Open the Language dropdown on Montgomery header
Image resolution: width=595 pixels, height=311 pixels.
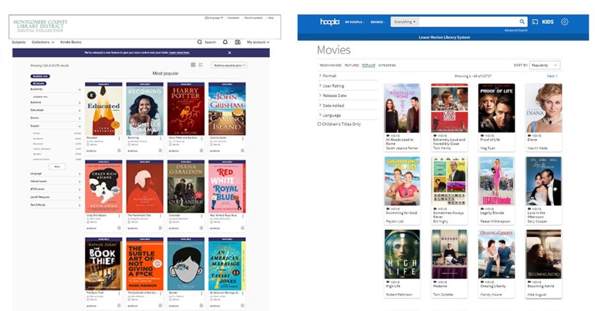click(214, 18)
